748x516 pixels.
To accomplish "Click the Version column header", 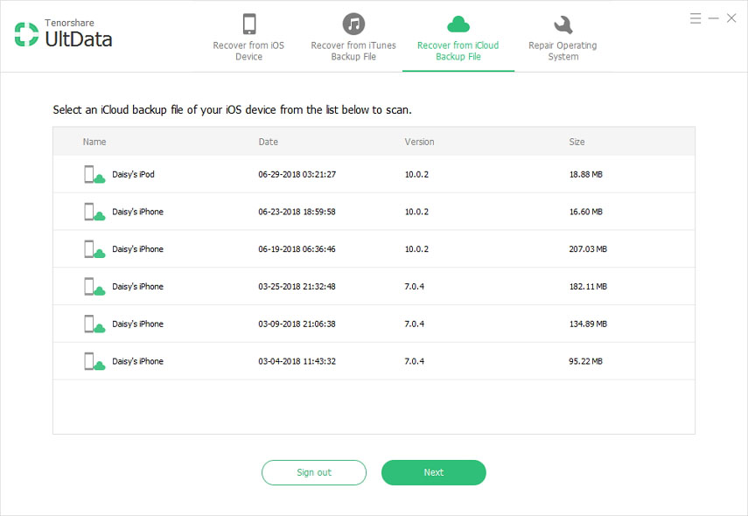I will (x=419, y=142).
